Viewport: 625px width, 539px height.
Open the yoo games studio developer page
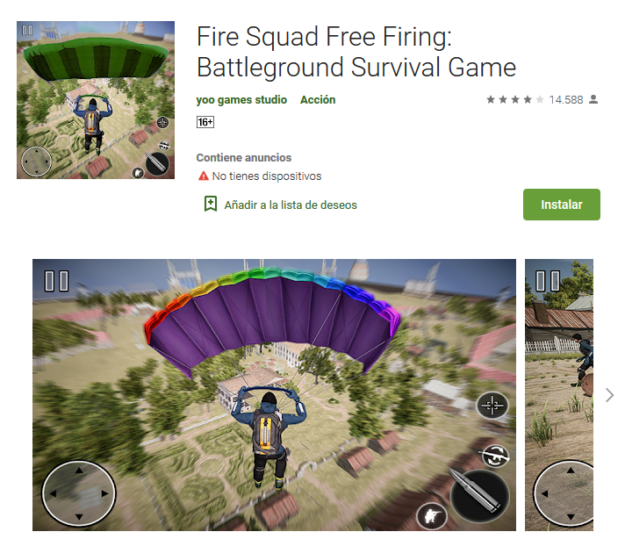241,100
